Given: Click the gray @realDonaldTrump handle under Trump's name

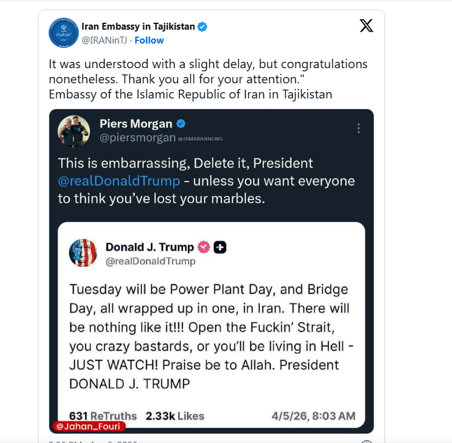Looking at the screenshot, I should (150, 261).
